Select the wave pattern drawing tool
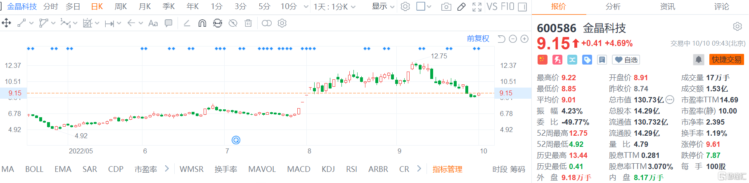Screen dimensions: 749x183 [65, 23]
